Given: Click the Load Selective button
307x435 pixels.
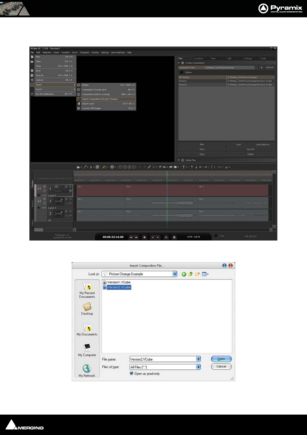Looking at the screenshot, I should tap(263, 144).
